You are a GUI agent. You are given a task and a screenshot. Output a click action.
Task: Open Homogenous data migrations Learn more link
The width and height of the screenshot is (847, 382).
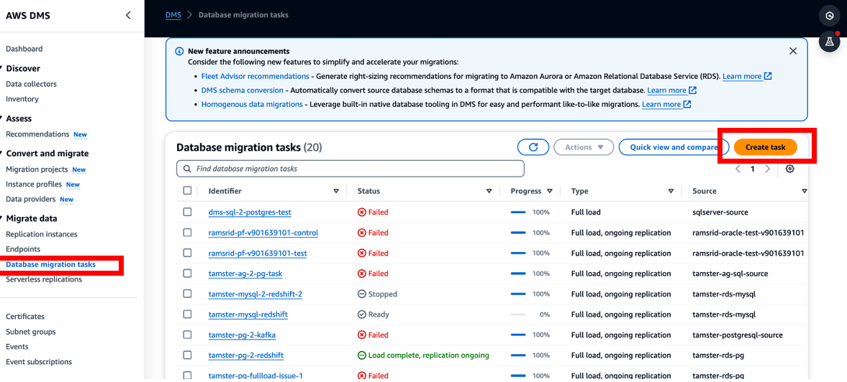pos(666,104)
